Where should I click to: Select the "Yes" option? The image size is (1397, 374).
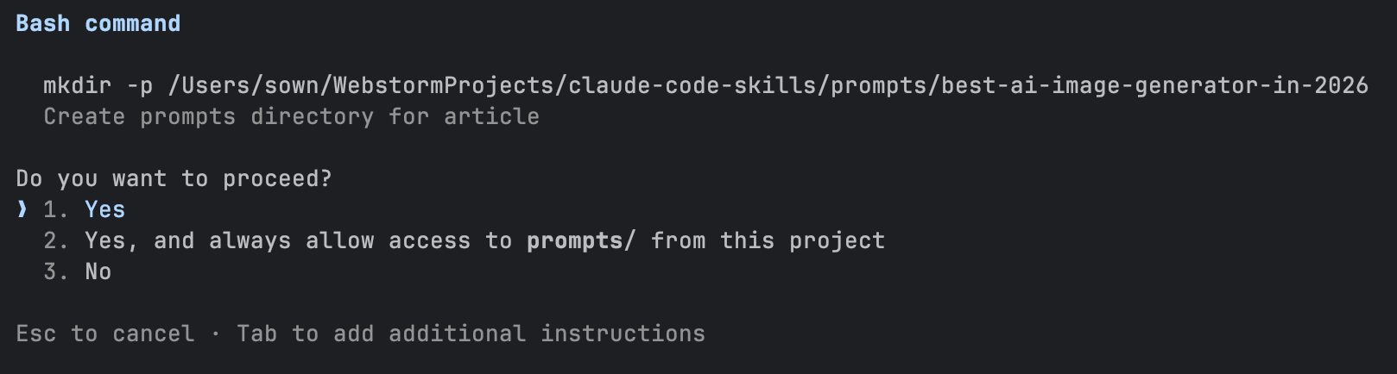pos(104,210)
